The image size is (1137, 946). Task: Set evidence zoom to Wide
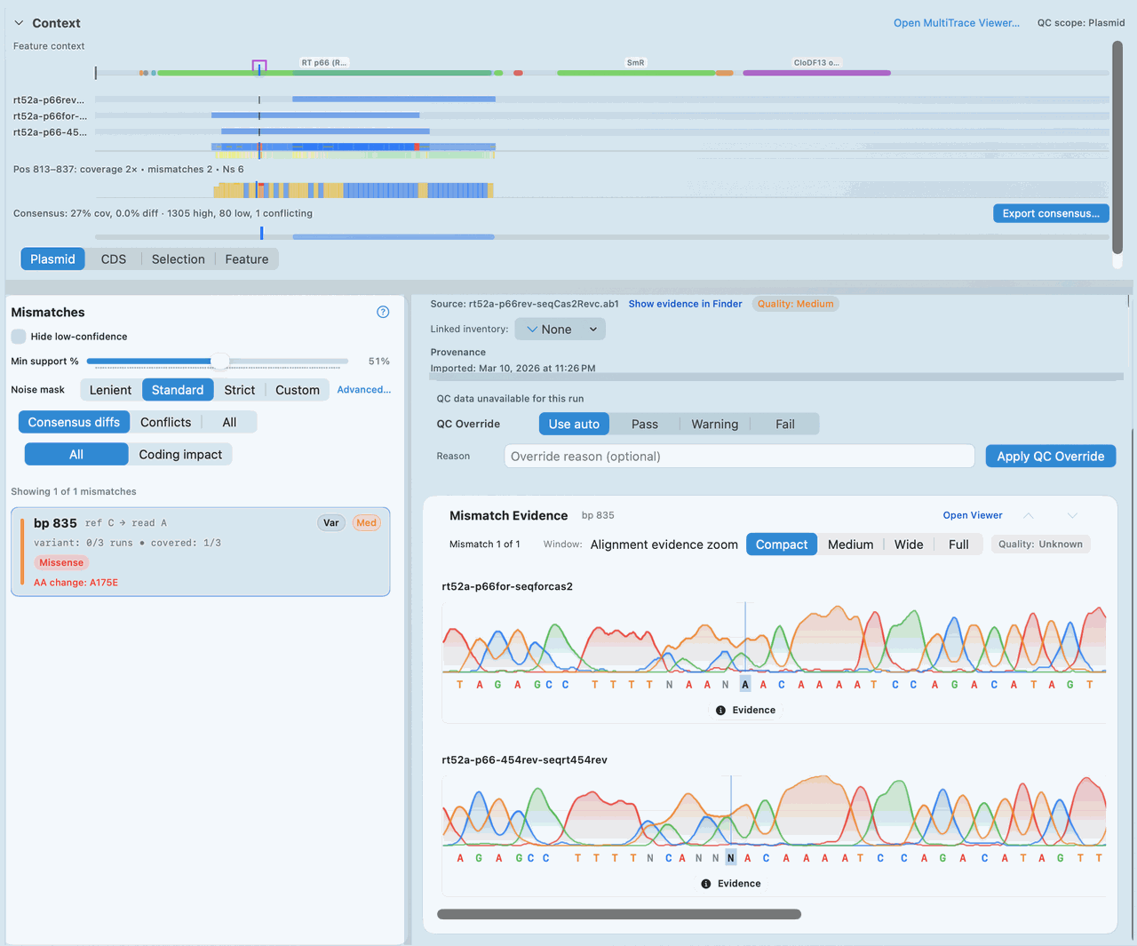click(909, 545)
